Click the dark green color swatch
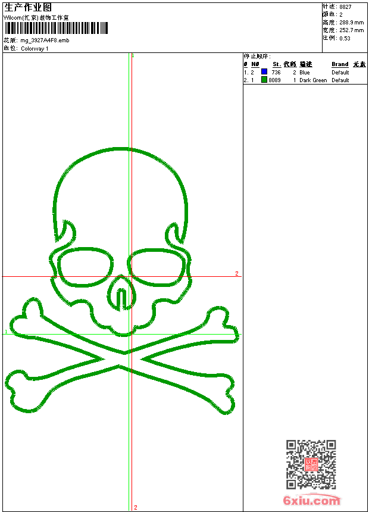Screen dimensions: 369x512 pos(264,80)
